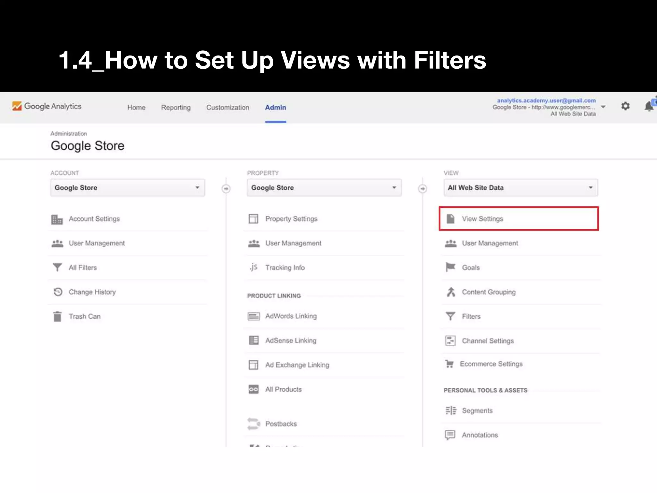Open Change History link
Screen dimensions: 657x493
tap(92, 292)
